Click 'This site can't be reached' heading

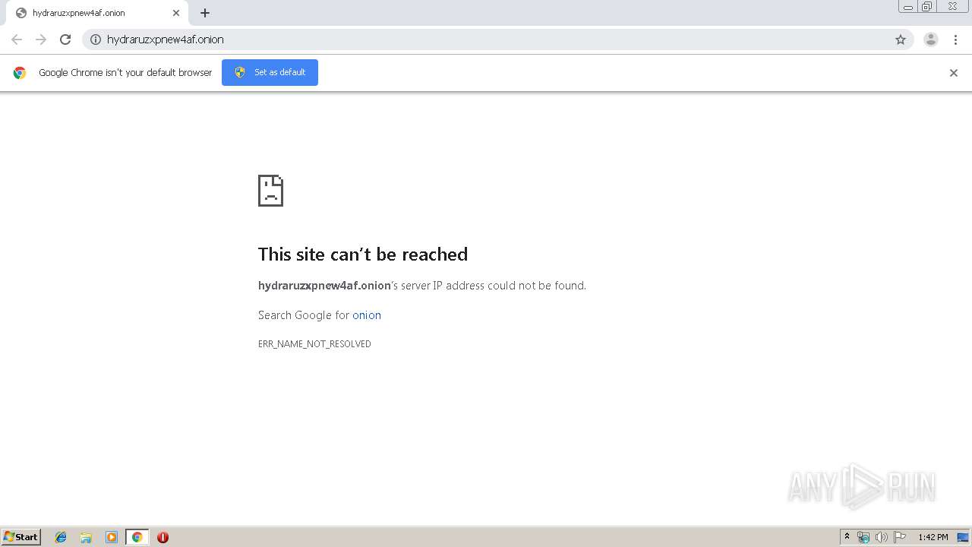[363, 255]
